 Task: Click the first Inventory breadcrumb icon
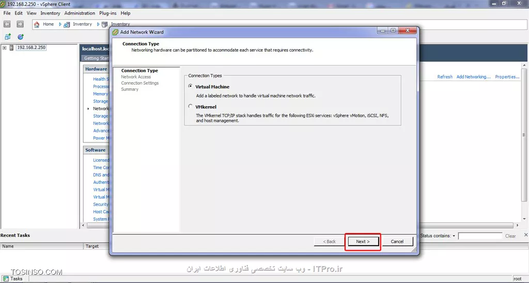point(67,24)
